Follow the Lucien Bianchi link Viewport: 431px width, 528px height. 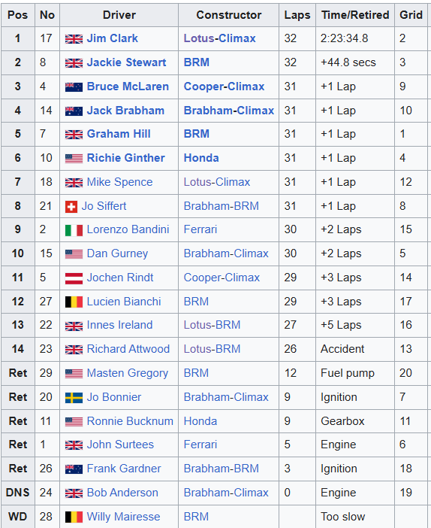[x=124, y=302]
